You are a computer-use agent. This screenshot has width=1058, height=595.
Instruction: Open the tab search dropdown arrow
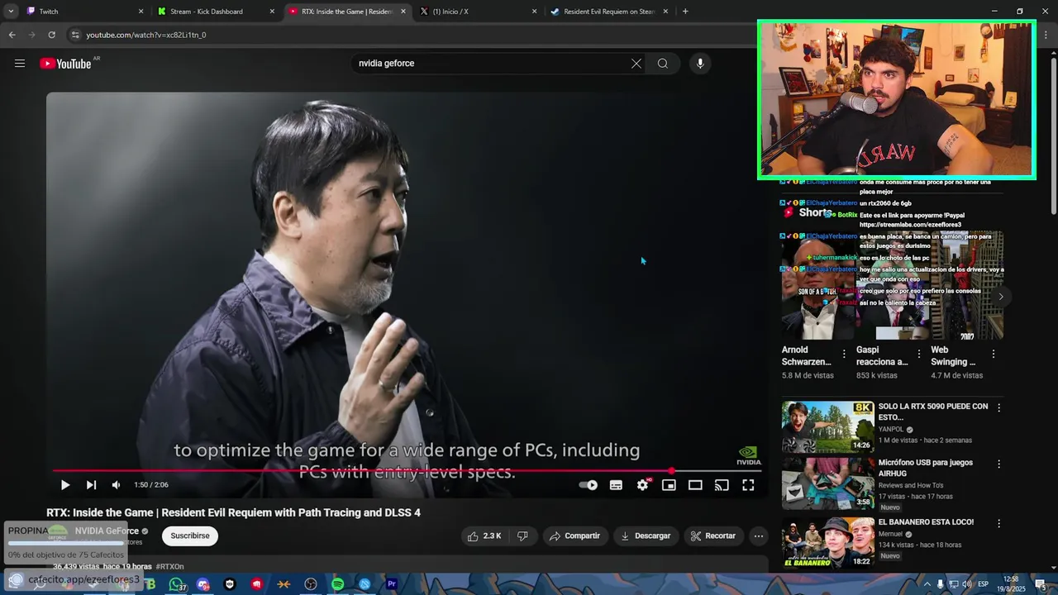(x=11, y=12)
